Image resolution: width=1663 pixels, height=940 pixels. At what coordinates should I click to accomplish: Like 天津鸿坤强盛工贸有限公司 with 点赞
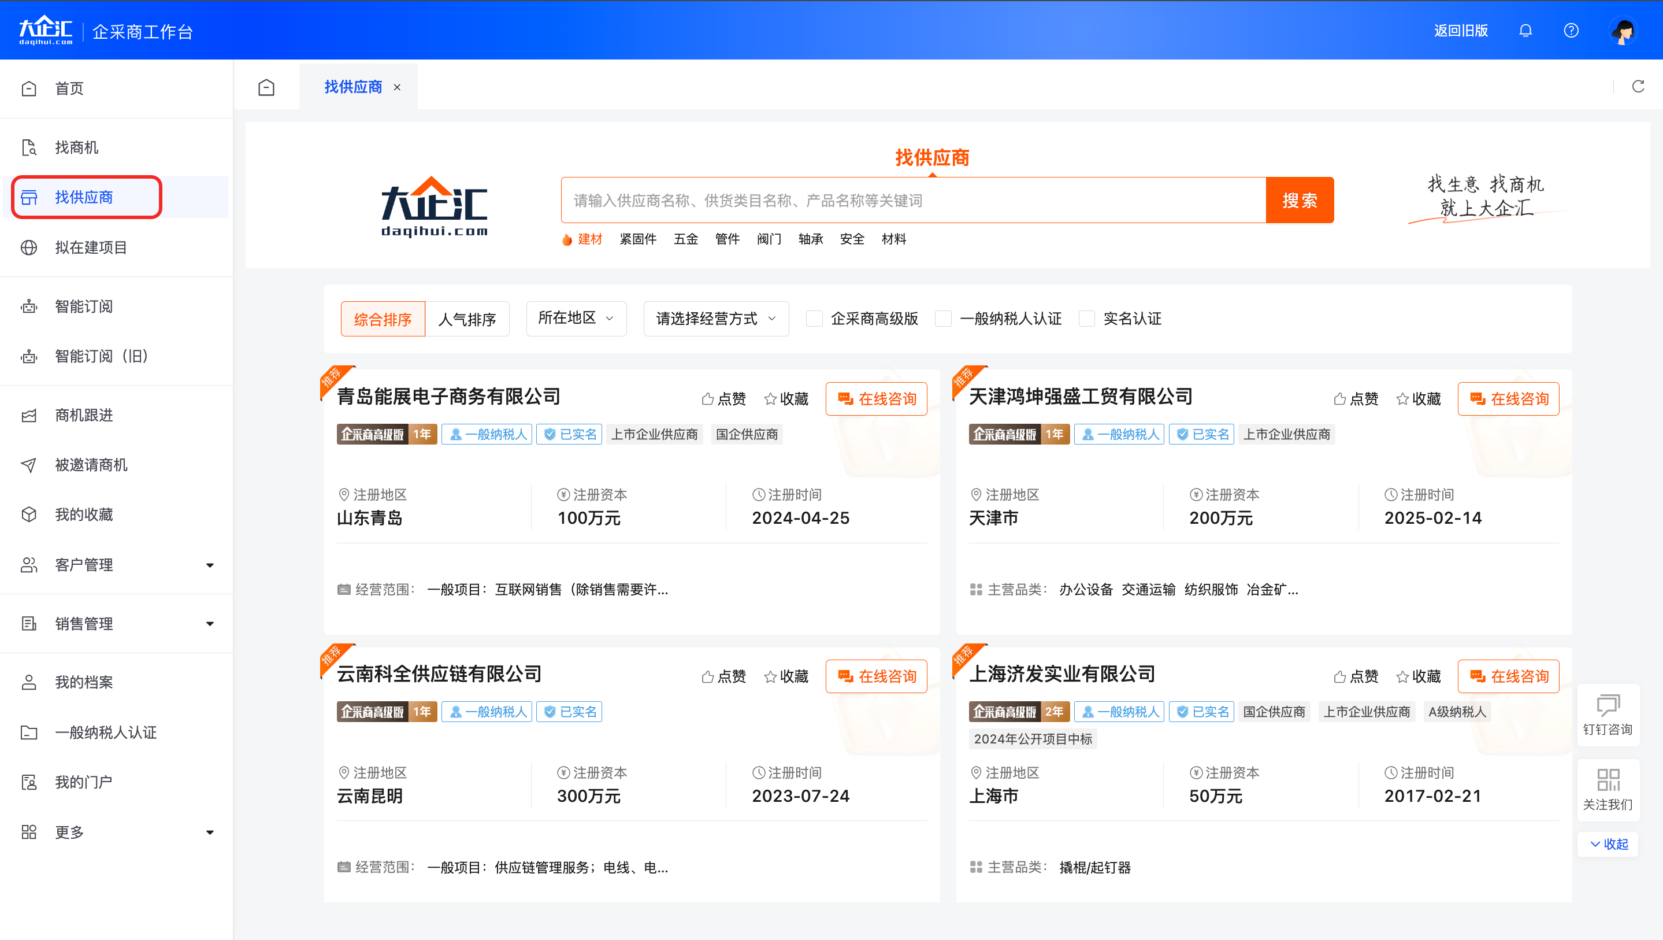pos(1356,399)
